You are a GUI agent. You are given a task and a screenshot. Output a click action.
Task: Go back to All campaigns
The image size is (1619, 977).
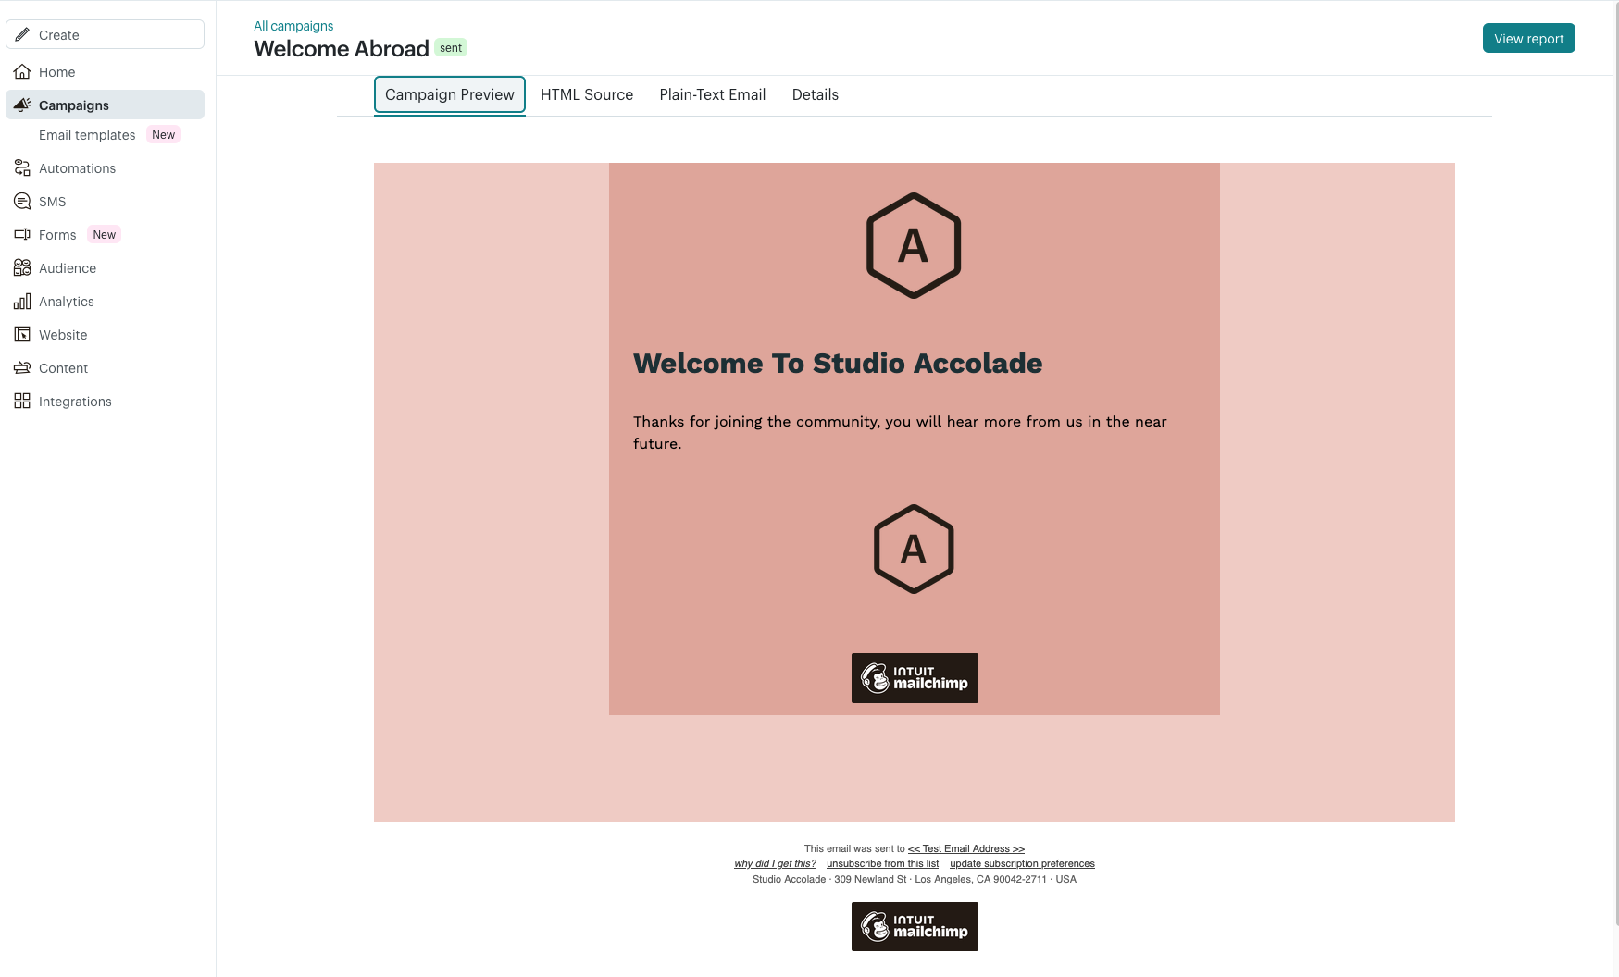(293, 26)
